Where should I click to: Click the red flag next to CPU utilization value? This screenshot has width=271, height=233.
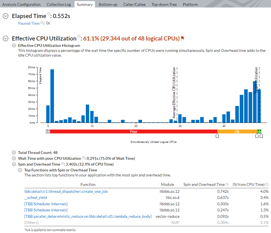182,38
